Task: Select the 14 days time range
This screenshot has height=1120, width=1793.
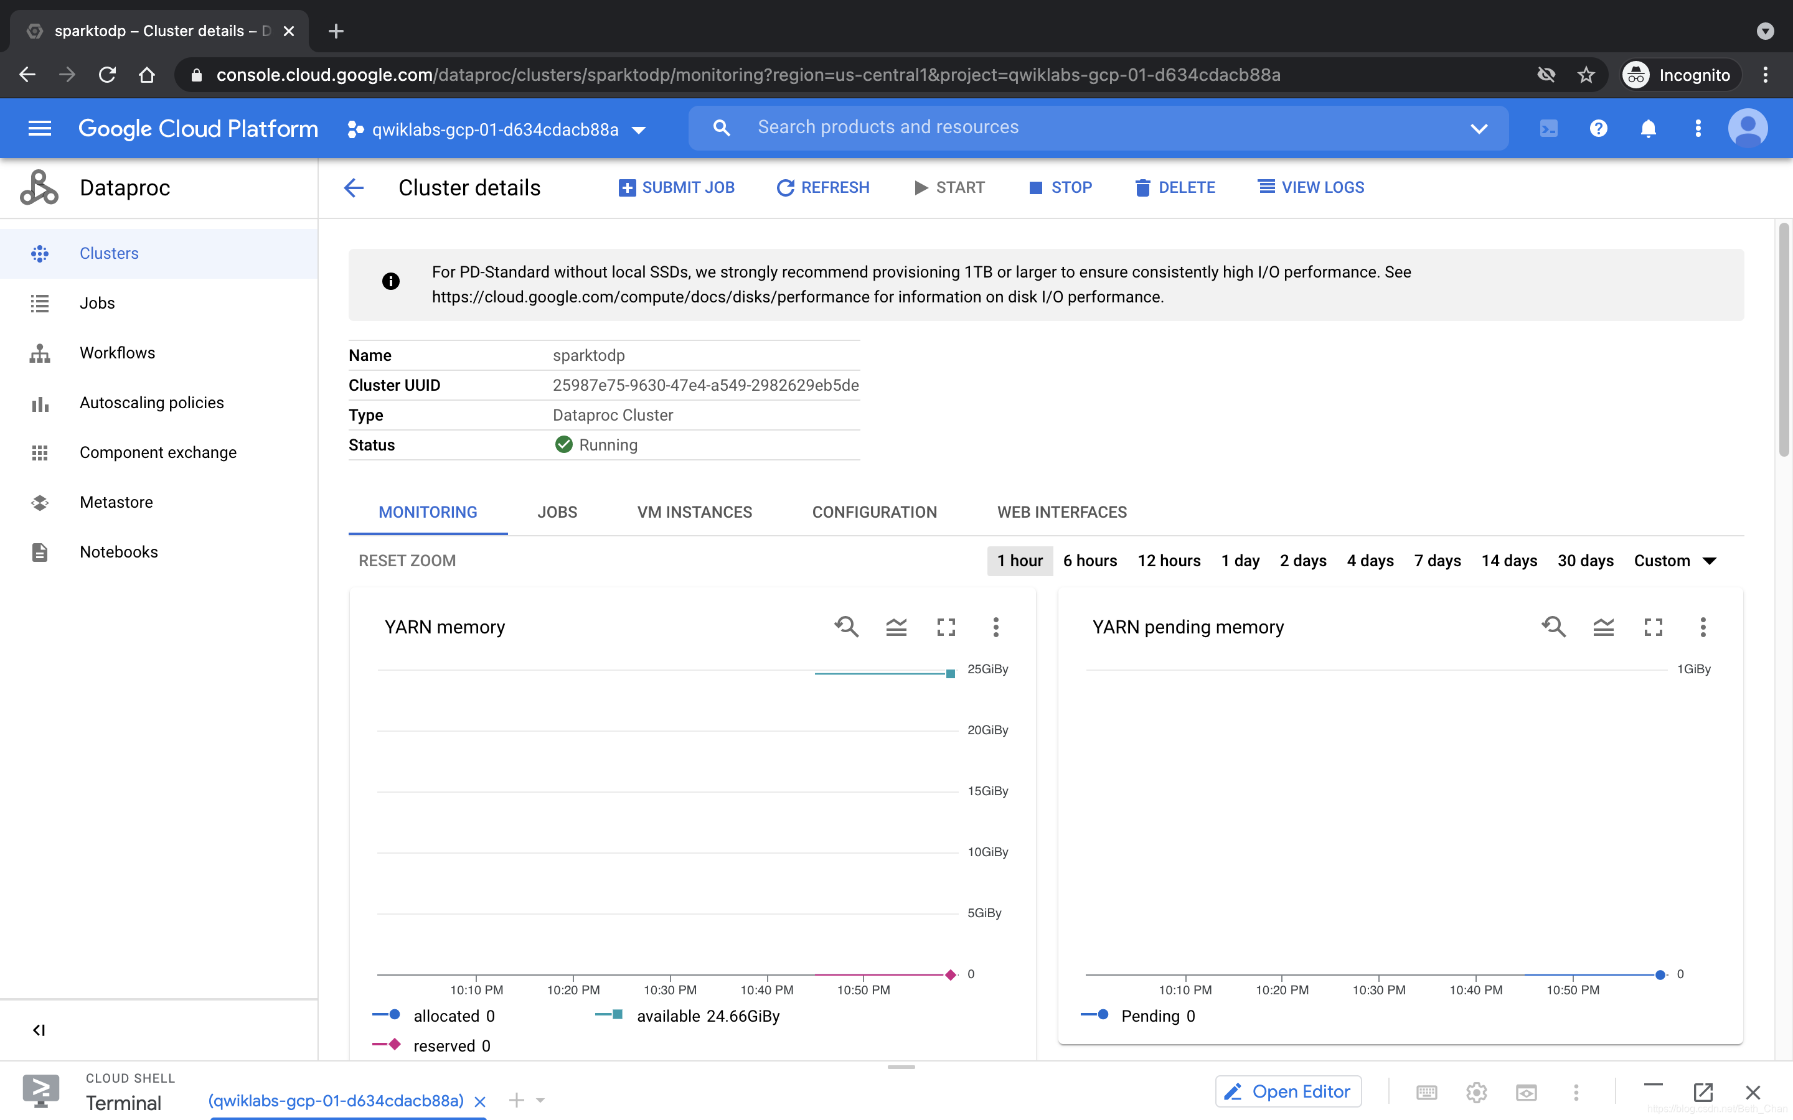Action: tap(1509, 561)
